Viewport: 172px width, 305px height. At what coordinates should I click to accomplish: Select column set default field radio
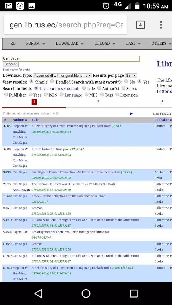tap(36, 88)
